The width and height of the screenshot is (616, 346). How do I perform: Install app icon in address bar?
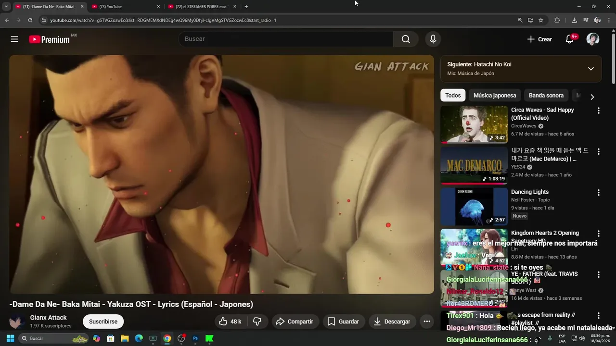[530, 20]
